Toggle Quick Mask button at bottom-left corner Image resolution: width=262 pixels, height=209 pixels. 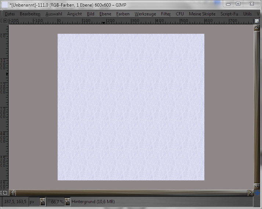tap(4, 192)
